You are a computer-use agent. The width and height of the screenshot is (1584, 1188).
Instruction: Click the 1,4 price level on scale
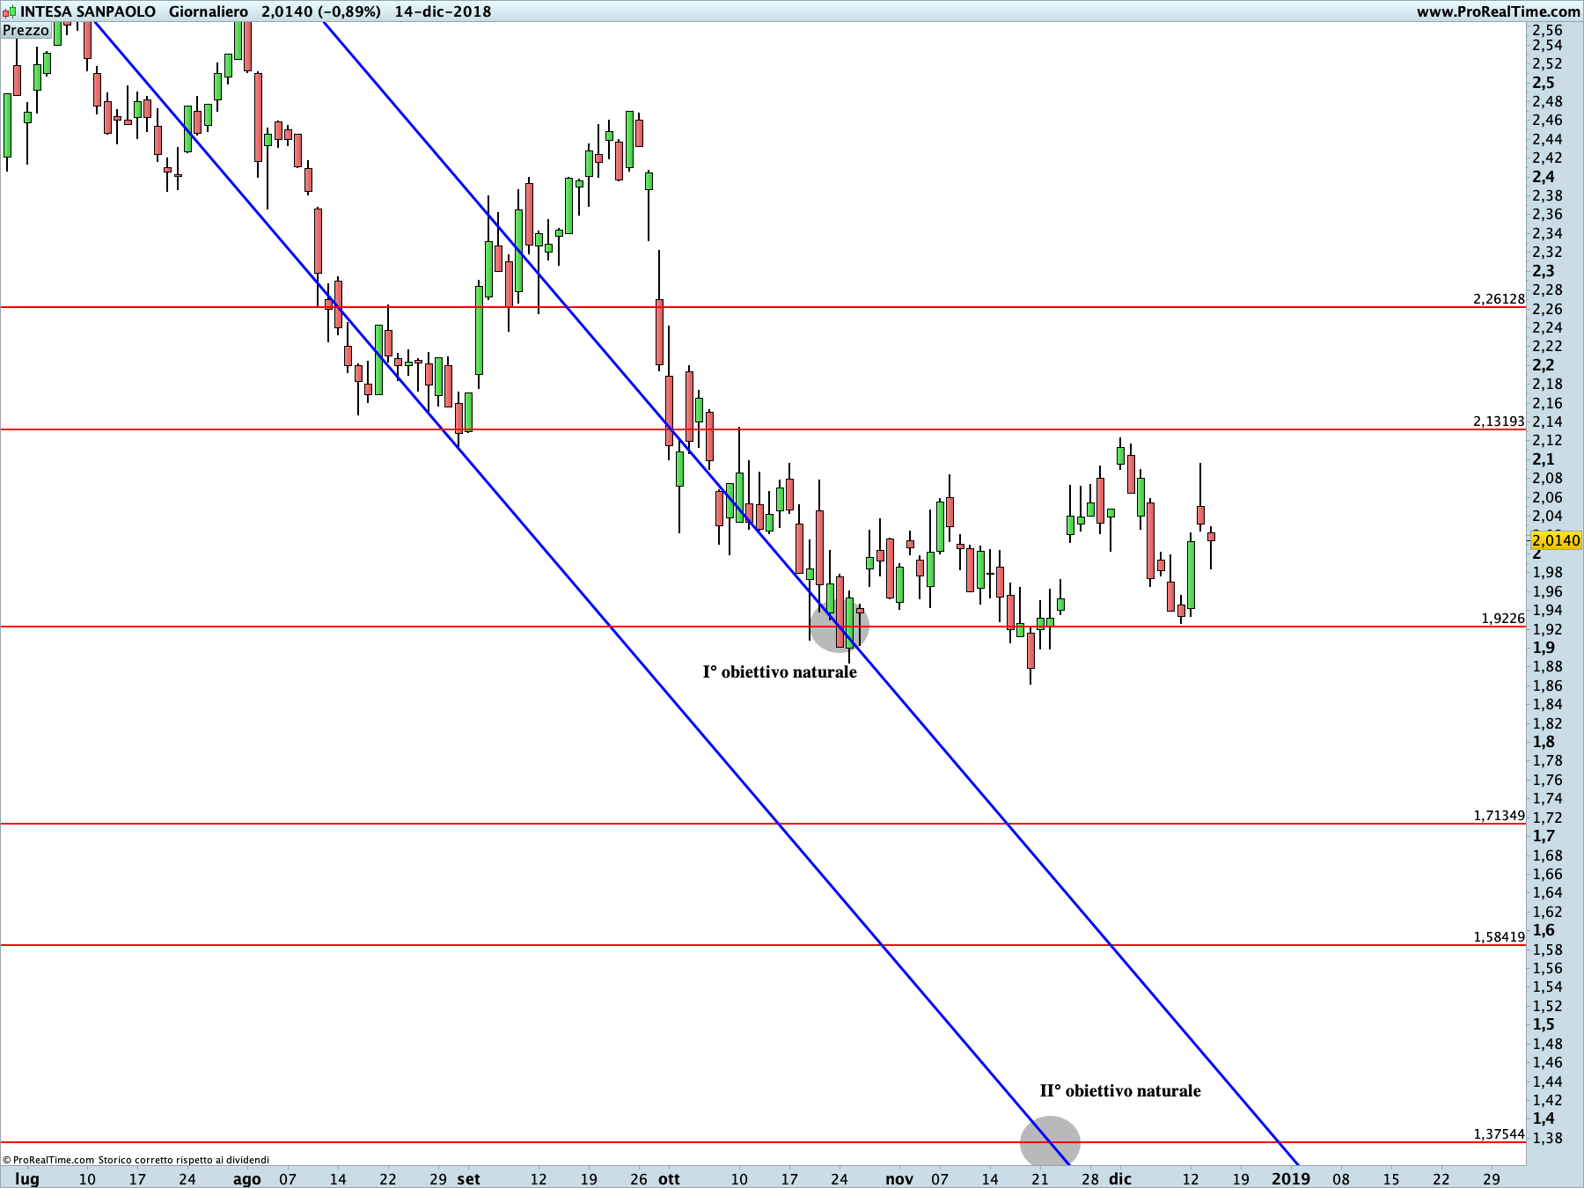point(1544,1118)
